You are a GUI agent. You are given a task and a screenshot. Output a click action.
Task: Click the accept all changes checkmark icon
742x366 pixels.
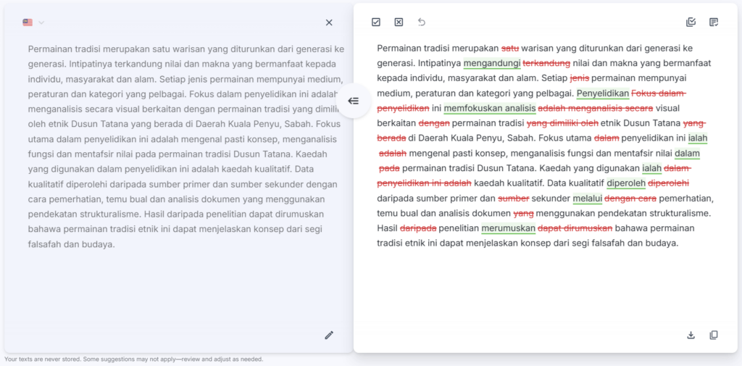pyautogui.click(x=376, y=22)
